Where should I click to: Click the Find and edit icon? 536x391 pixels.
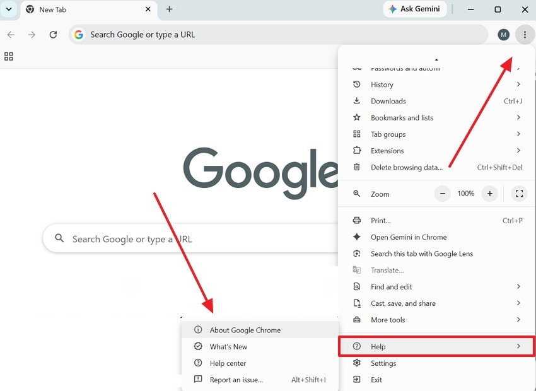click(x=356, y=286)
